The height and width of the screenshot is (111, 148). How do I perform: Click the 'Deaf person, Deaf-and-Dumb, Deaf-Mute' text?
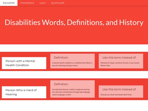pos(116,95)
